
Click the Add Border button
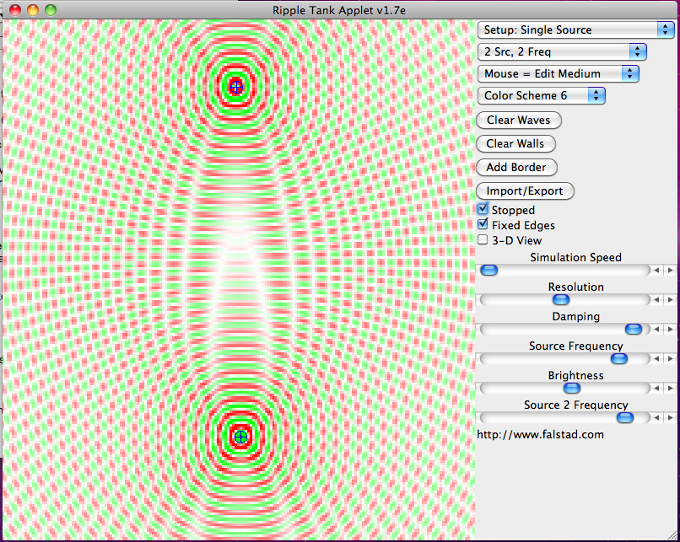[x=516, y=167]
